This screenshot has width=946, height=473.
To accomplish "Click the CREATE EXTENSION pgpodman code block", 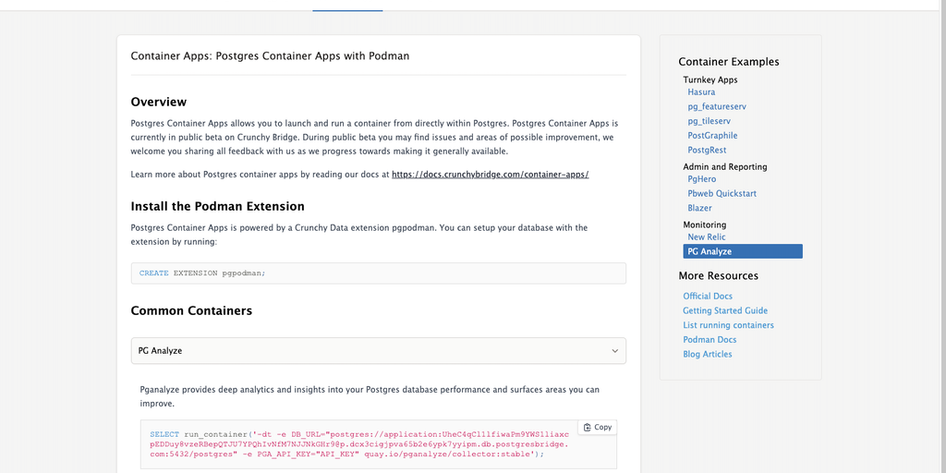I will click(x=378, y=273).
